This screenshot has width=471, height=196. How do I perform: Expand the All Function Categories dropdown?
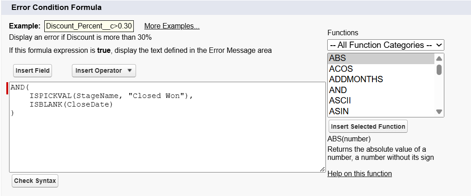pyautogui.click(x=386, y=45)
